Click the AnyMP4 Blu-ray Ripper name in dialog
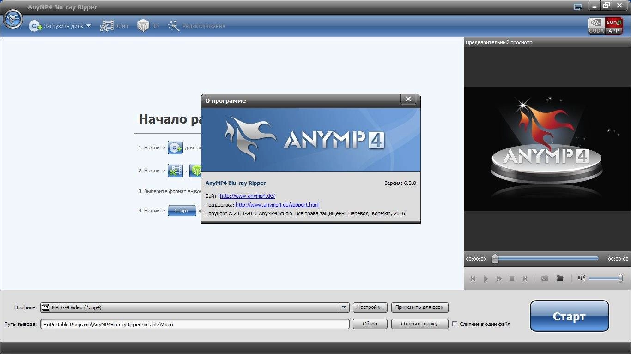Viewport: 631px width, 354px height. tap(236, 183)
